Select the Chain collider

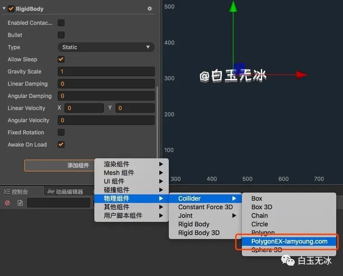click(x=289, y=216)
